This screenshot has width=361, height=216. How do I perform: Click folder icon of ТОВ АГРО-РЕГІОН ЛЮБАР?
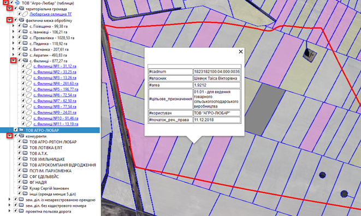click(25, 141)
